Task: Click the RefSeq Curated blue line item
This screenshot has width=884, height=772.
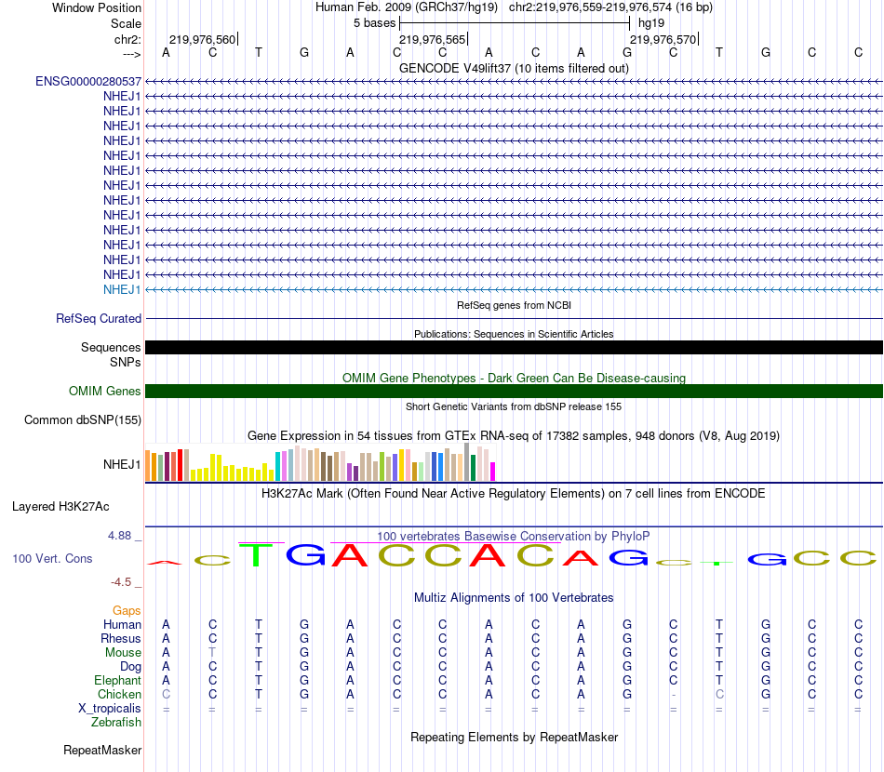Action: click(515, 318)
